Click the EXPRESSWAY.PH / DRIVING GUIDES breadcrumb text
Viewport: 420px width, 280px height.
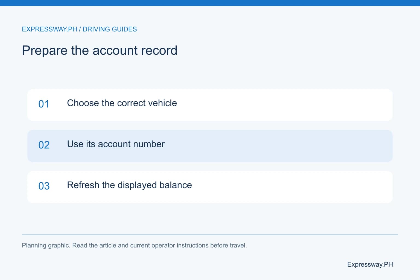point(79,29)
